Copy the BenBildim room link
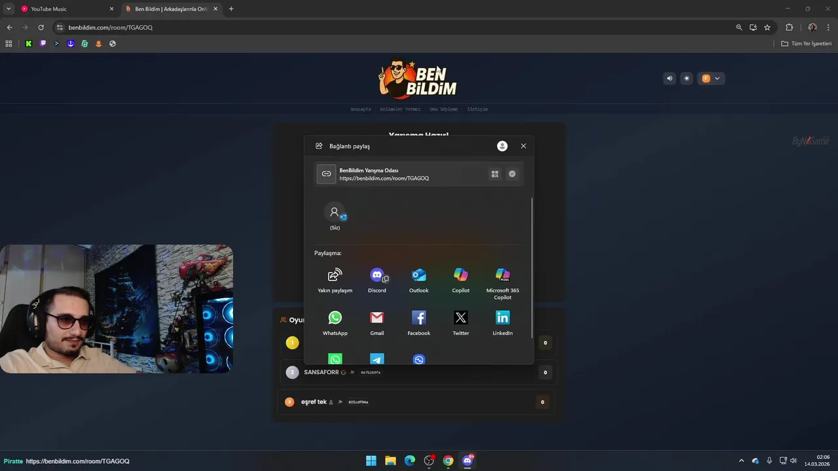 (512, 174)
